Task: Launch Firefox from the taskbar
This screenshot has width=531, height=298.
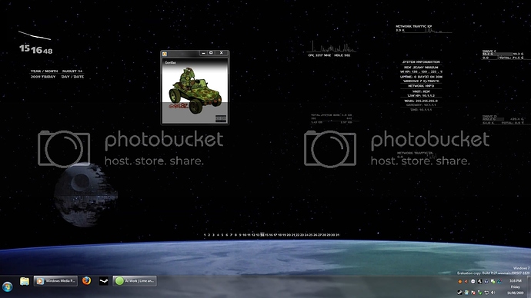Action: [x=87, y=281]
